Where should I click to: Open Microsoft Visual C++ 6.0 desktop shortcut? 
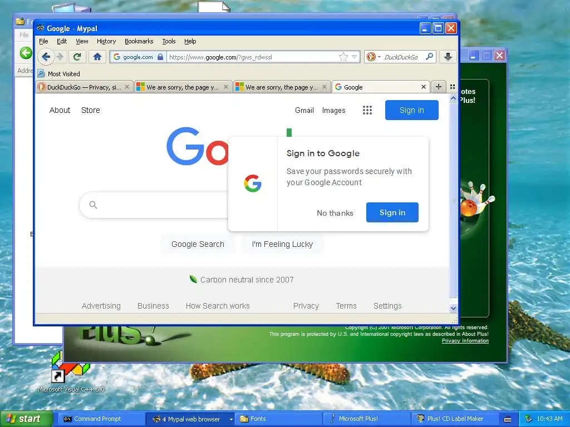[x=71, y=372]
